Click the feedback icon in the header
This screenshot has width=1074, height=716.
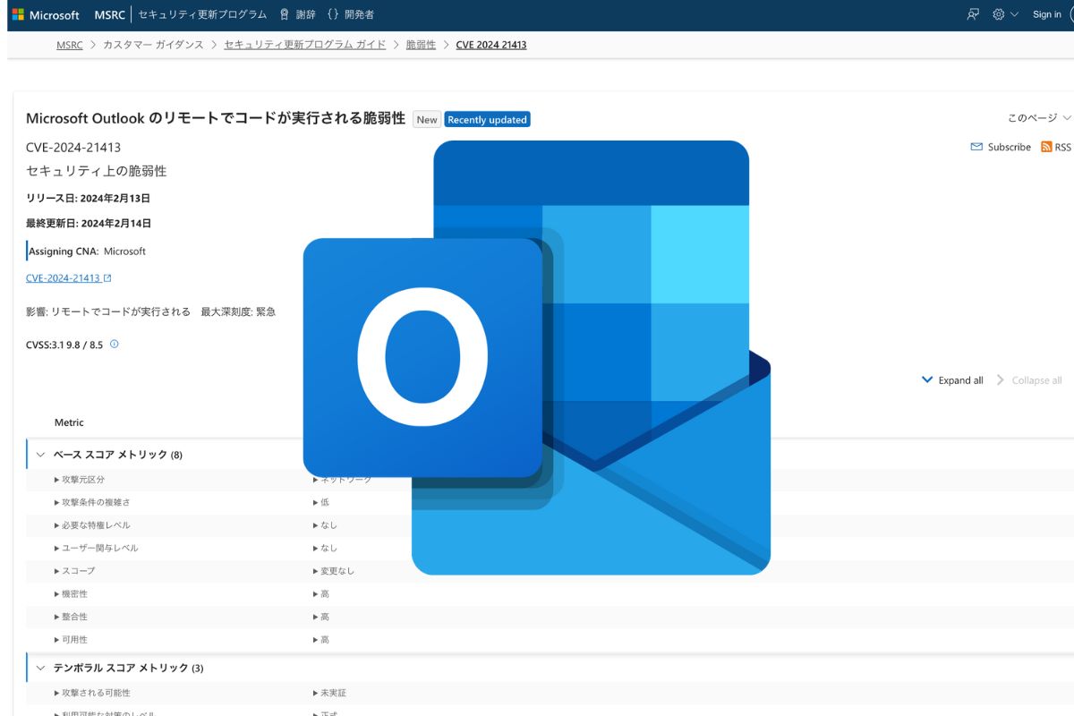pos(973,14)
